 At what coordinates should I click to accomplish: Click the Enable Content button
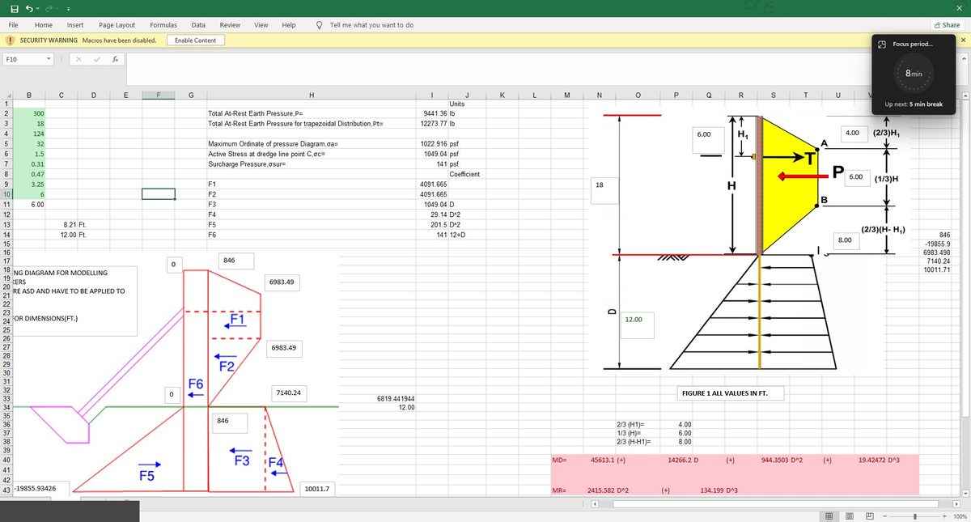click(x=195, y=39)
